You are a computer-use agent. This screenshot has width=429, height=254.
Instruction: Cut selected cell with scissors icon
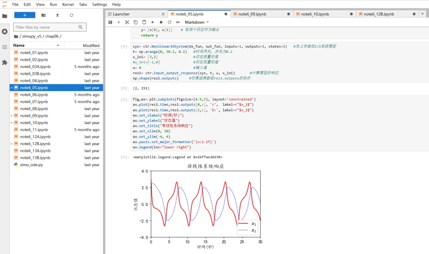pyautogui.click(x=127, y=22)
